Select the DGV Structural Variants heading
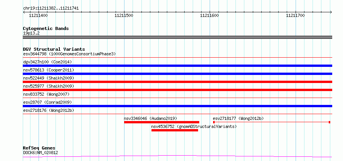 pos(54,49)
